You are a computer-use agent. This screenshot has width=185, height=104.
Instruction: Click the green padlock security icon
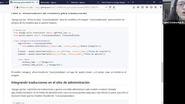(x=17, y=7)
